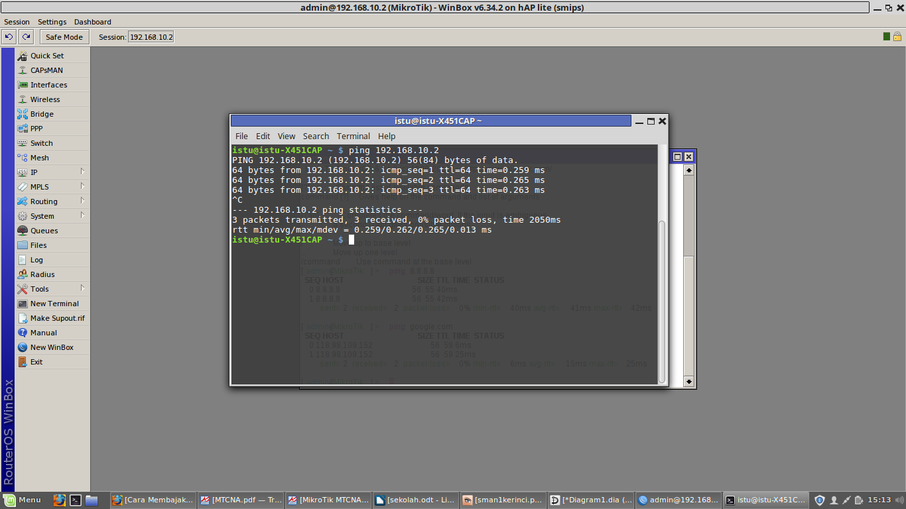Switch to the MikroTik MTCNA taskbar window
The image size is (906, 509).
click(x=328, y=500)
